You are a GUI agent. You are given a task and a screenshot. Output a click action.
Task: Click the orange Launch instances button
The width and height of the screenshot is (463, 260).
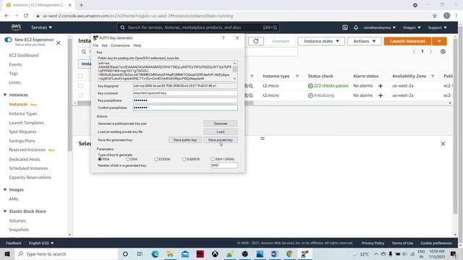[407, 41]
